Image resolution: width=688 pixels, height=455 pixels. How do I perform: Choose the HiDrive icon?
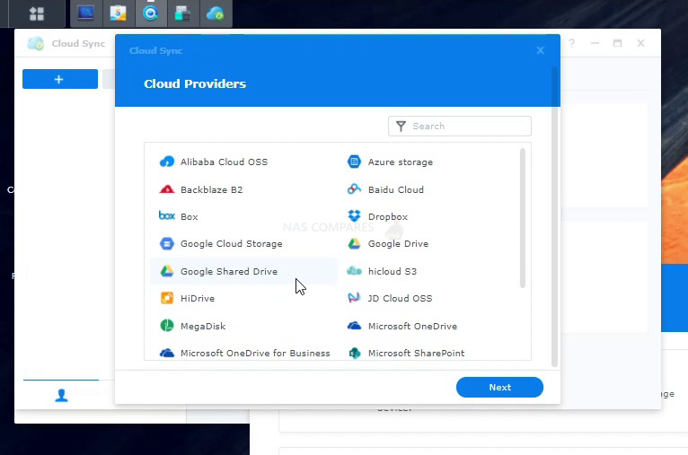pyautogui.click(x=167, y=298)
